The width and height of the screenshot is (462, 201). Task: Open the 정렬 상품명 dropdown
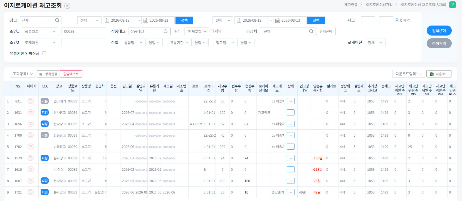[133, 43]
